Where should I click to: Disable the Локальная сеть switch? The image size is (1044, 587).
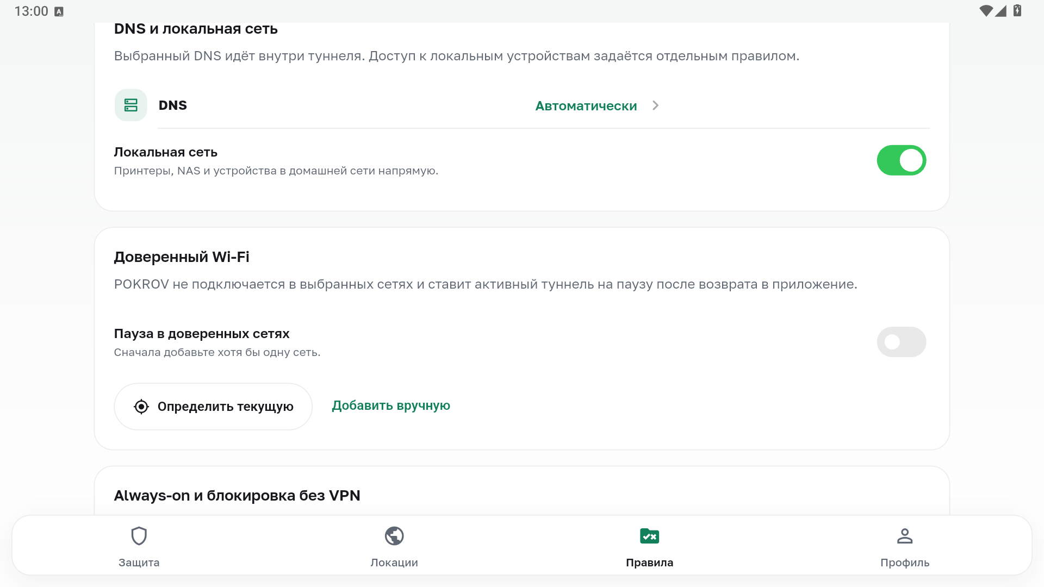click(901, 160)
